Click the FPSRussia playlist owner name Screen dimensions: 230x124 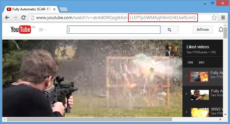[x=200, y=52]
